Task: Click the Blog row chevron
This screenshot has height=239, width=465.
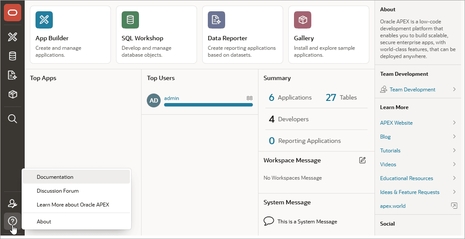Action: pos(454,136)
